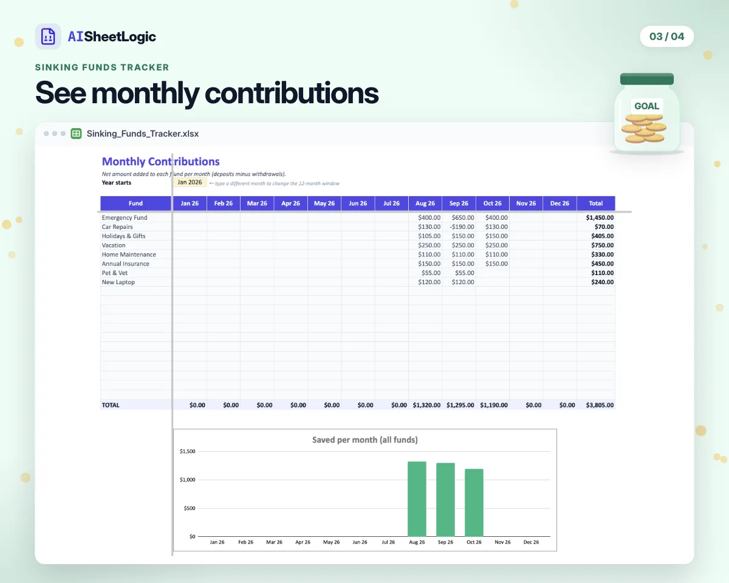729x583 pixels.
Task: Click the Home Maintenance row label
Action: click(x=129, y=254)
